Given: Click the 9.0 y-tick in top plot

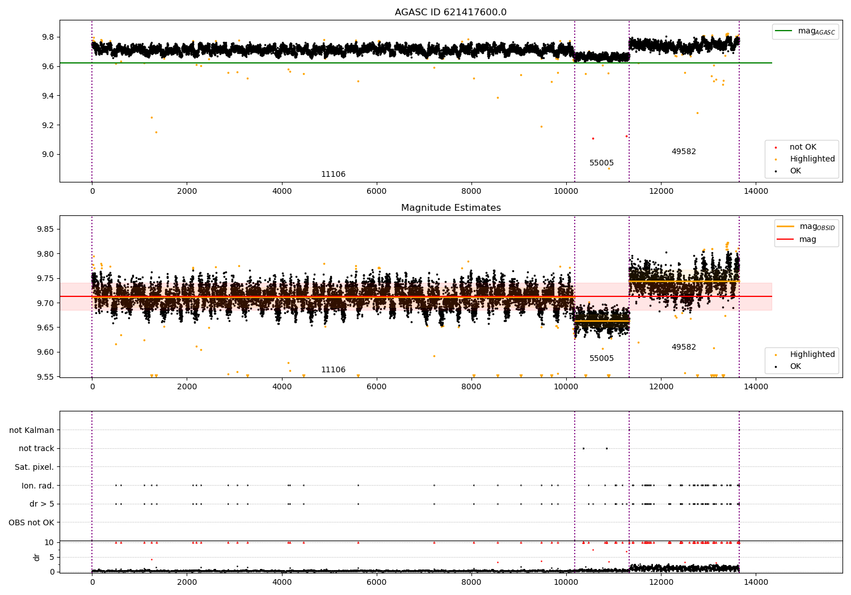Looking at the screenshot, I should [47, 155].
